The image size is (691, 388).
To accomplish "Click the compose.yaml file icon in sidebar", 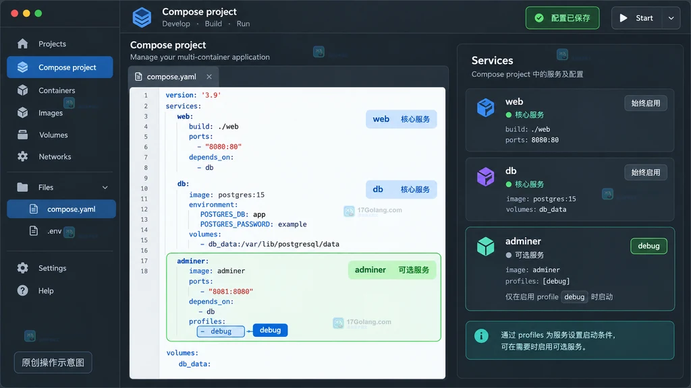I will [34, 209].
